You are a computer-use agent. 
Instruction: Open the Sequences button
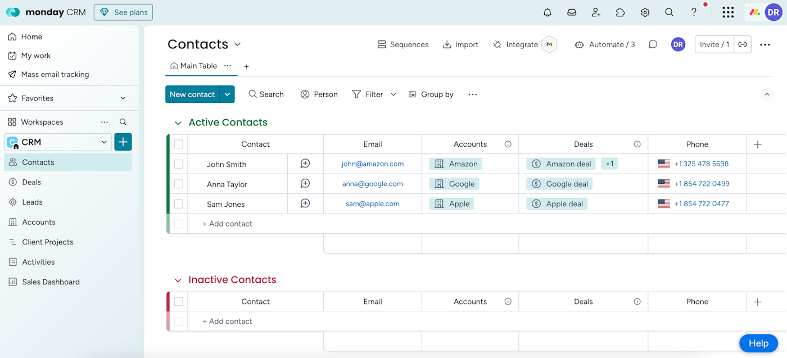coord(402,44)
